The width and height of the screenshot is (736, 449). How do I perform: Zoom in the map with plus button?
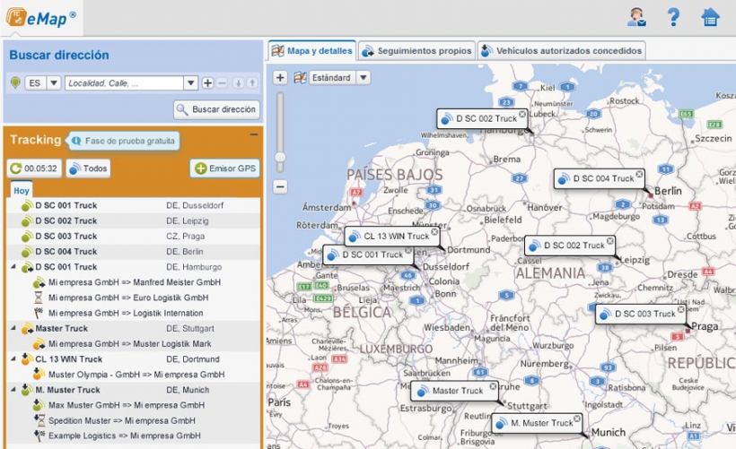(x=280, y=77)
